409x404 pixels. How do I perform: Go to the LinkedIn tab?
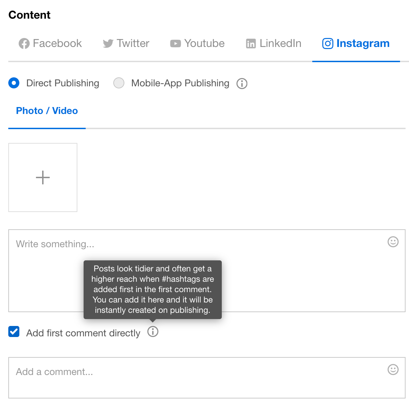273,43
